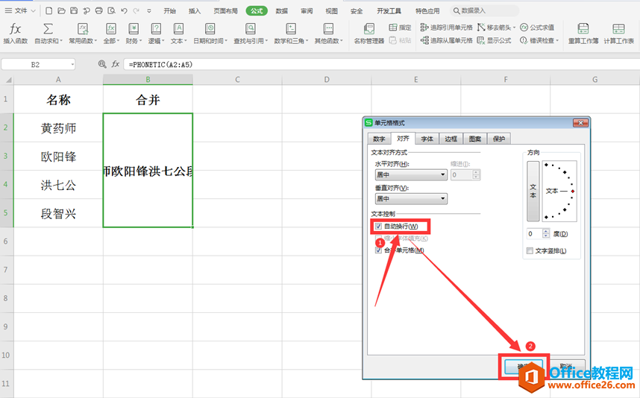Click the red orientation dial marker

[572, 192]
